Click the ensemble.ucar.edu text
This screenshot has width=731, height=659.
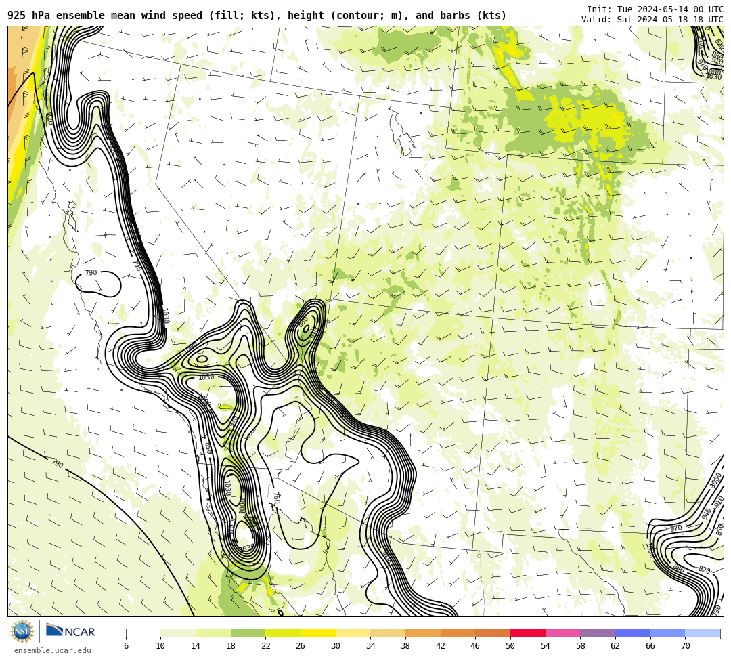(53, 651)
